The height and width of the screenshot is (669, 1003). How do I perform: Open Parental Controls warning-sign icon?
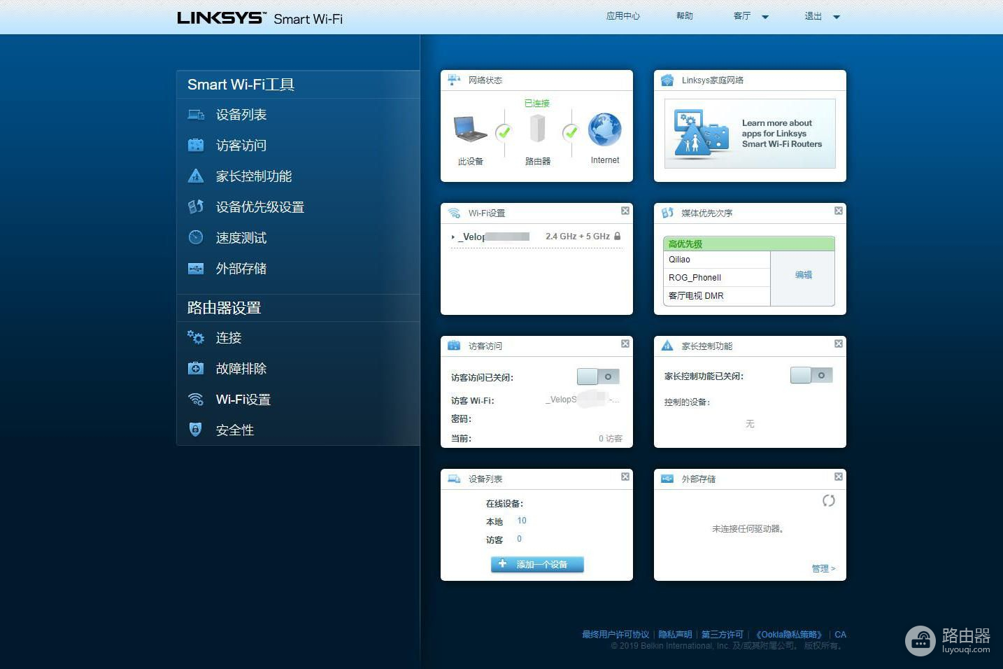tap(196, 176)
